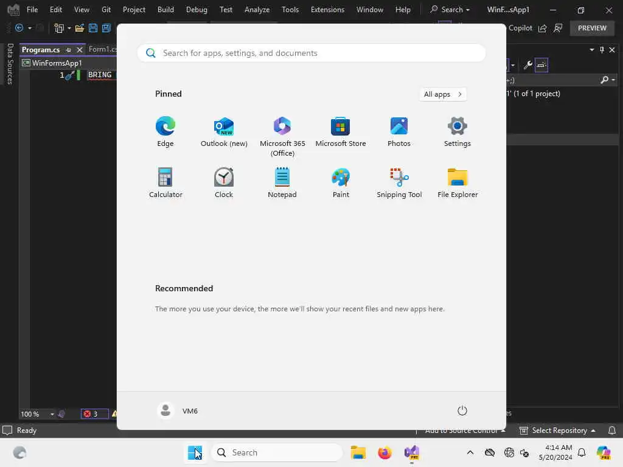Launch Notepad from pinned apps

282,182
